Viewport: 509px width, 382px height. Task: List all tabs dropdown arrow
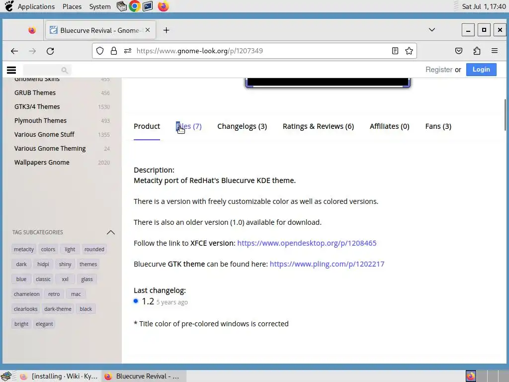tap(432, 30)
